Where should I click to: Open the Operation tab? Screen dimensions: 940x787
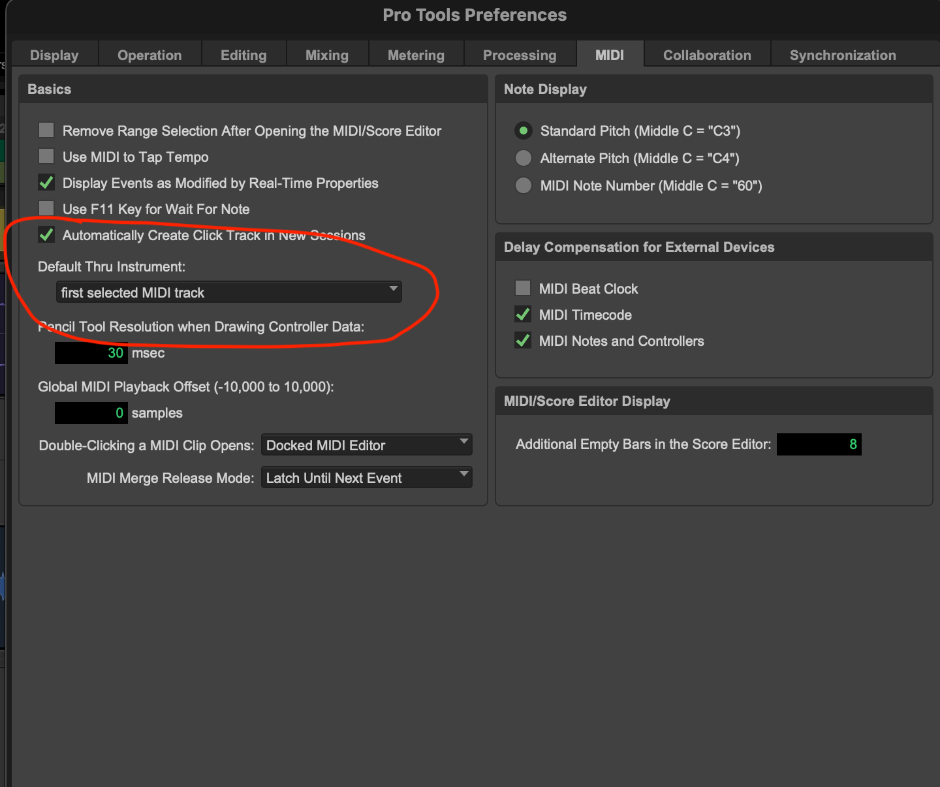pyautogui.click(x=149, y=55)
